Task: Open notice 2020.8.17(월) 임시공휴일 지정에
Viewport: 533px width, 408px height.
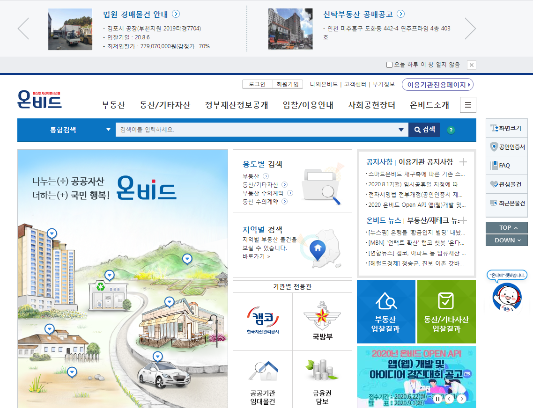Action: pos(415,184)
